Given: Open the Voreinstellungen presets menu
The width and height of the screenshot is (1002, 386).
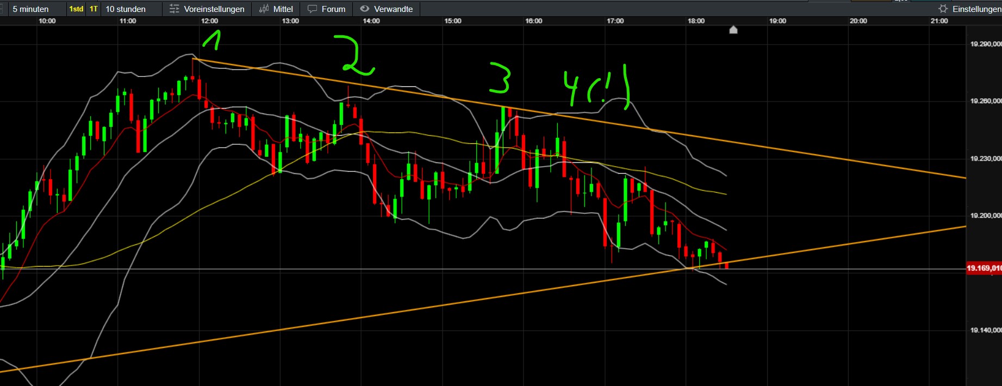Looking at the screenshot, I should pos(214,9).
